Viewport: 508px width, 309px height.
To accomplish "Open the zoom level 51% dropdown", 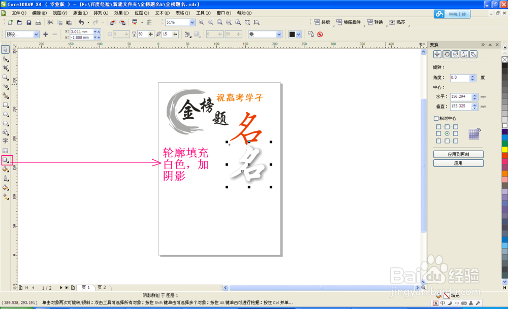I will (x=192, y=22).
